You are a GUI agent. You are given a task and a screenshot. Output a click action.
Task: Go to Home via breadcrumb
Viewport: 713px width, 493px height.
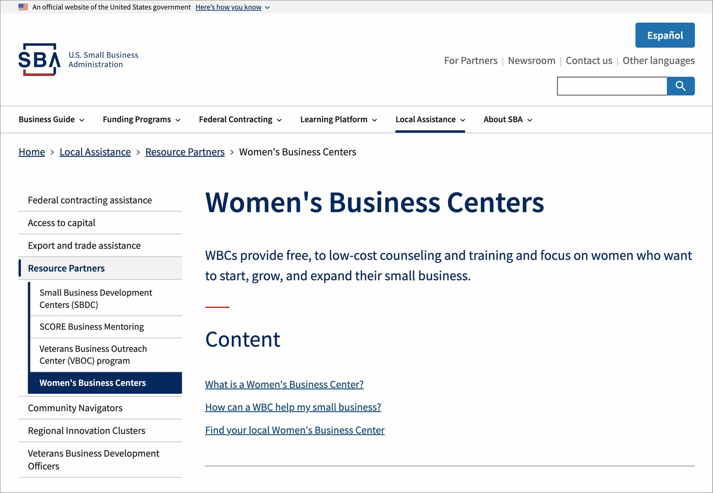tap(32, 152)
